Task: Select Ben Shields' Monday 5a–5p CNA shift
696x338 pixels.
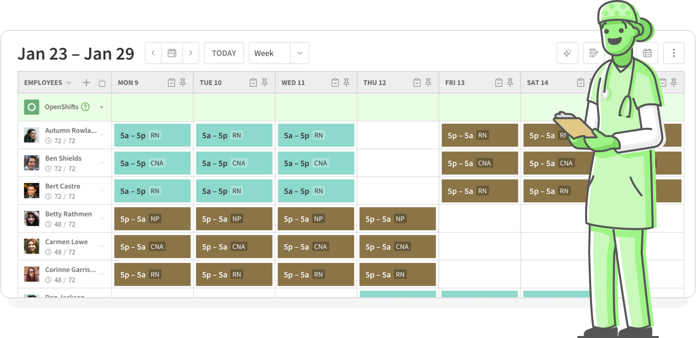Action: tap(152, 163)
